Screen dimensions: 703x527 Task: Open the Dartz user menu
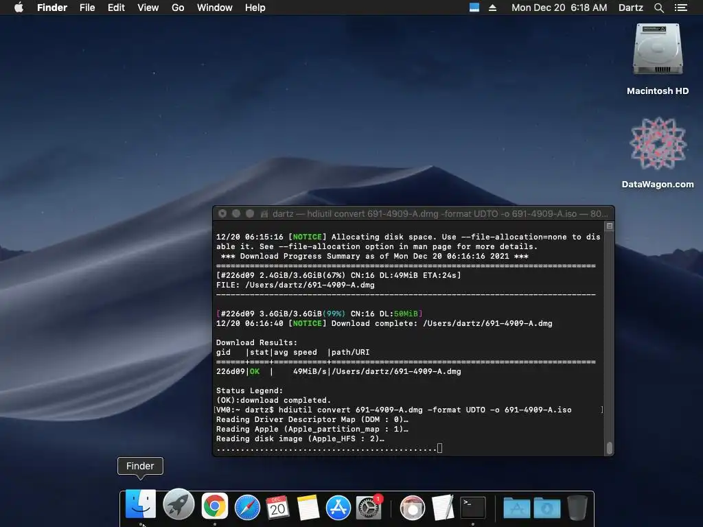pos(630,8)
